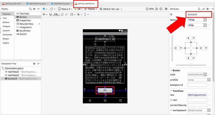Toggle the view options eye icon
The width and height of the screenshot is (215, 115).
[x=45, y=14]
